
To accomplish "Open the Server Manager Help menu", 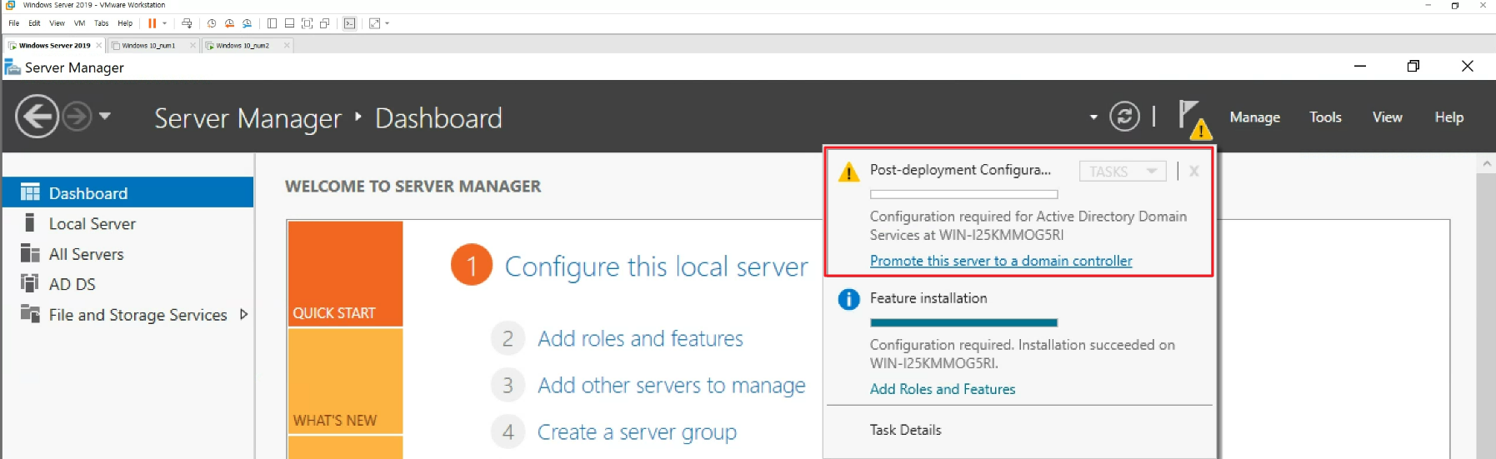I will pos(1448,117).
